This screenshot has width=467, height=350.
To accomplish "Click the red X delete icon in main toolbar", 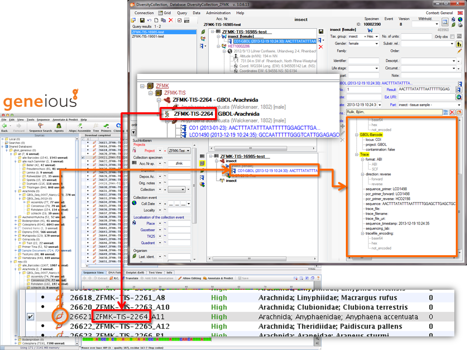I will [x=171, y=20].
